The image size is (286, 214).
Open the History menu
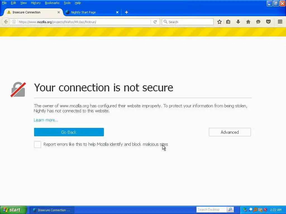(35, 3)
